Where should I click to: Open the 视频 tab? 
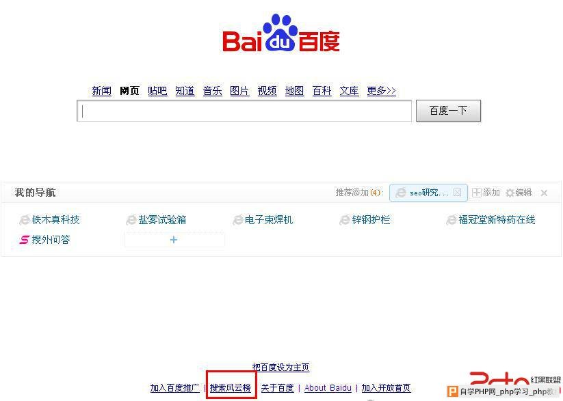point(267,91)
